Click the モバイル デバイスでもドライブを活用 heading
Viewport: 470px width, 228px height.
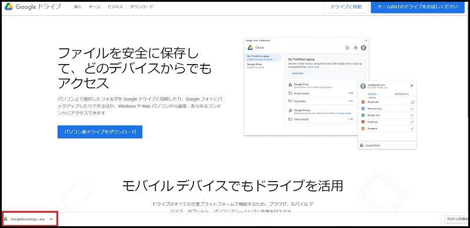[x=232, y=186]
